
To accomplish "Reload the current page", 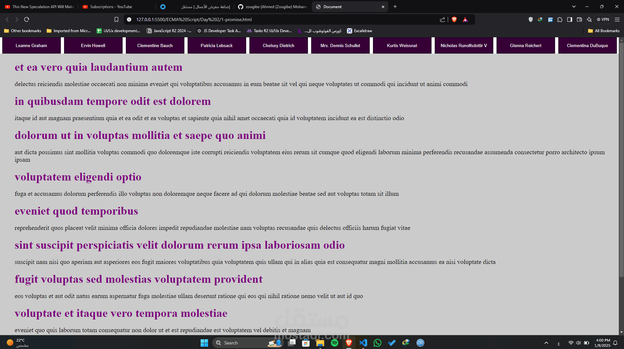I will (x=27, y=19).
